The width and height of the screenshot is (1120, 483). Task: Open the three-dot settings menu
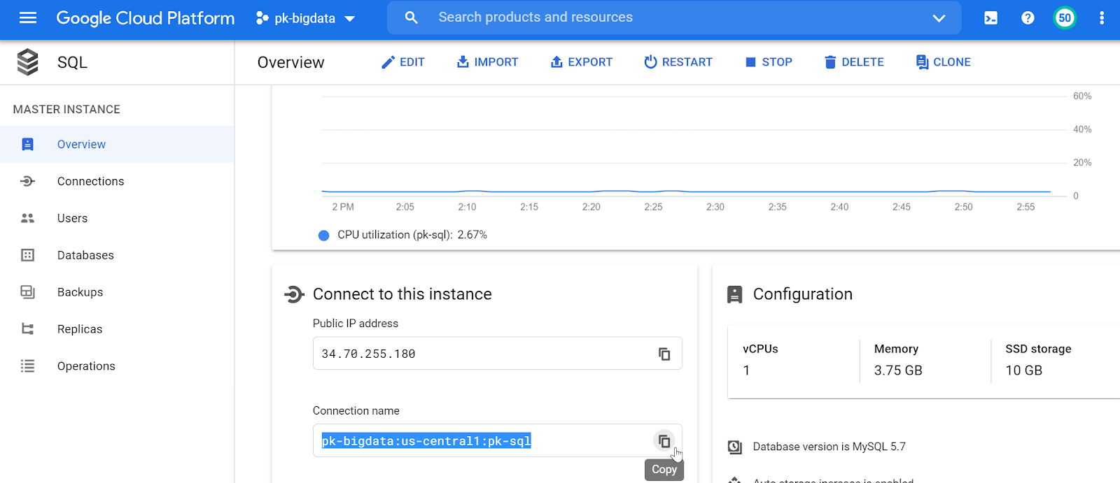(x=1102, y=18)
